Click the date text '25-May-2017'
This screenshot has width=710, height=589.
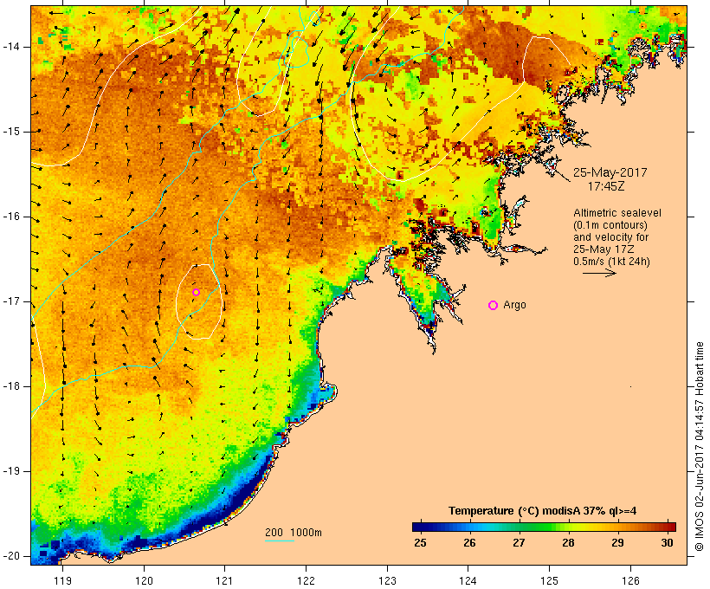click(x=610, y=172)
